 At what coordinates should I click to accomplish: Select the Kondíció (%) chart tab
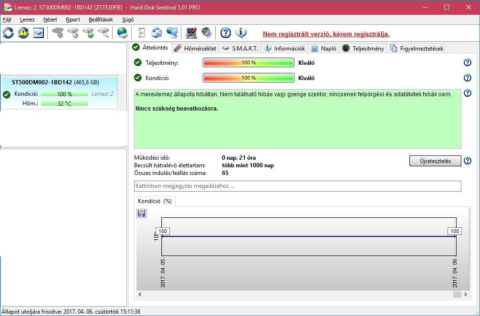(x=155, y=201)
